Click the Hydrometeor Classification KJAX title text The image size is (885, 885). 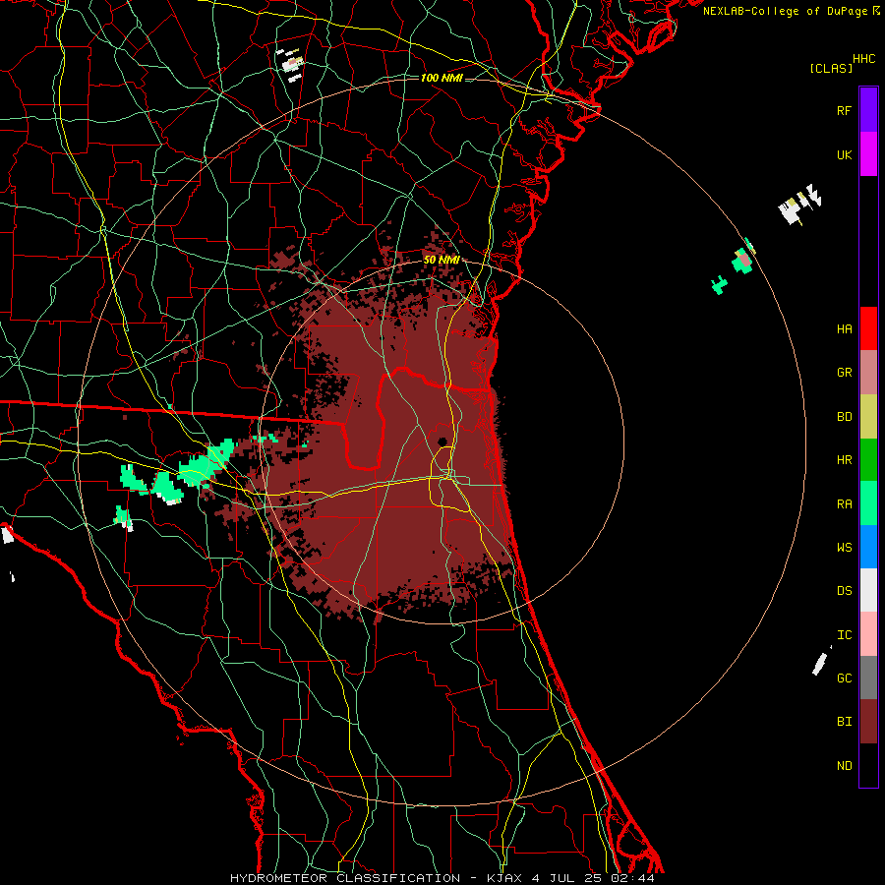[442, 878]
